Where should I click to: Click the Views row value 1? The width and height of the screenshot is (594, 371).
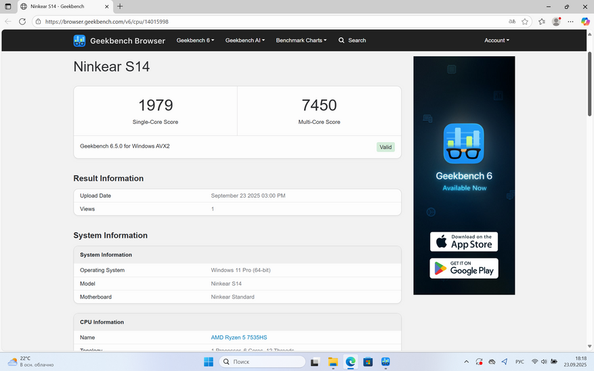coord(213,209)
